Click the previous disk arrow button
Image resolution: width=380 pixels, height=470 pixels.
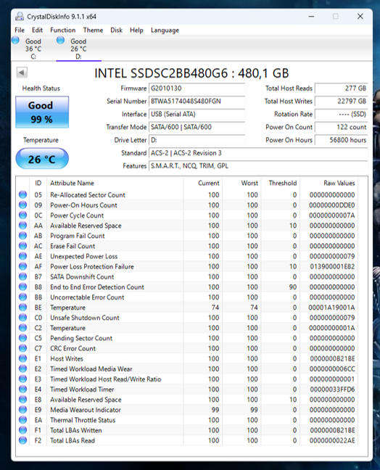(x=22, y=73)
